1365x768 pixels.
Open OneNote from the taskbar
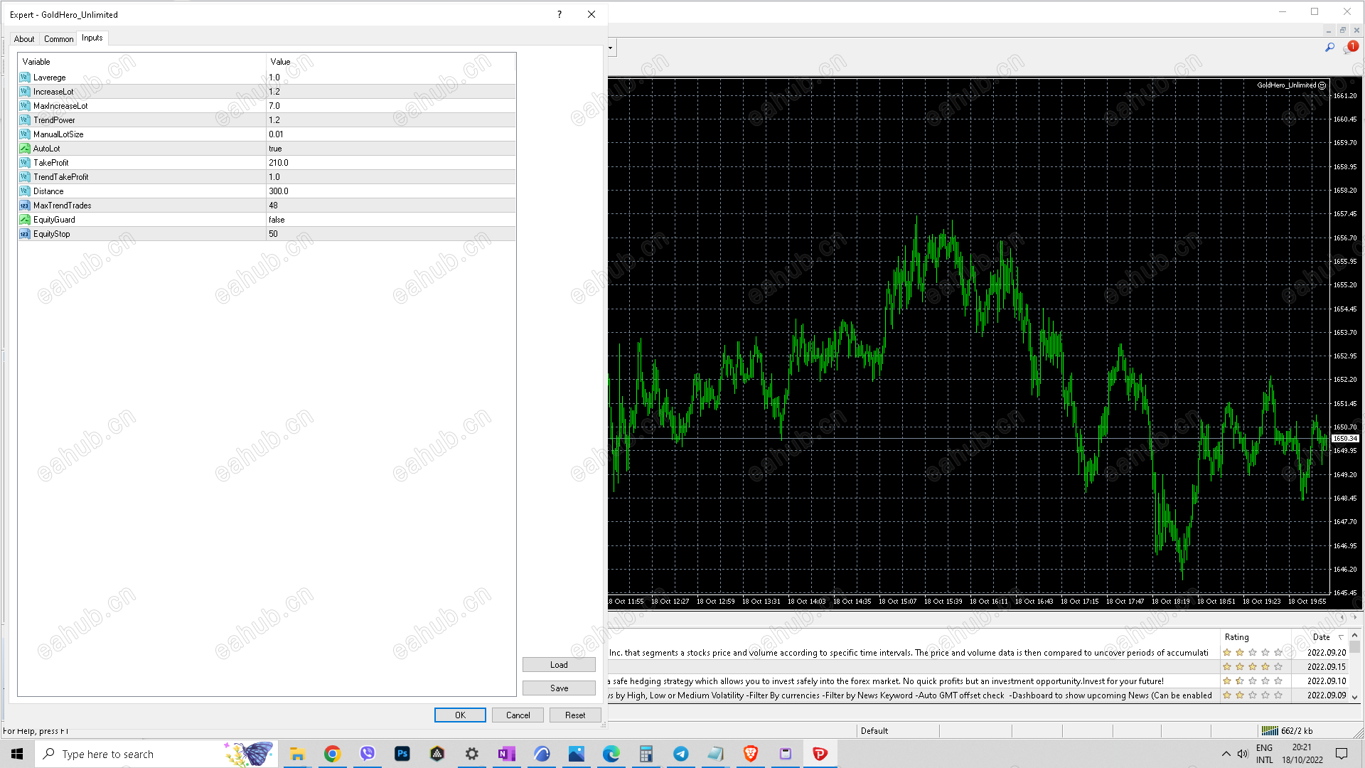click(x=506, y=754)
